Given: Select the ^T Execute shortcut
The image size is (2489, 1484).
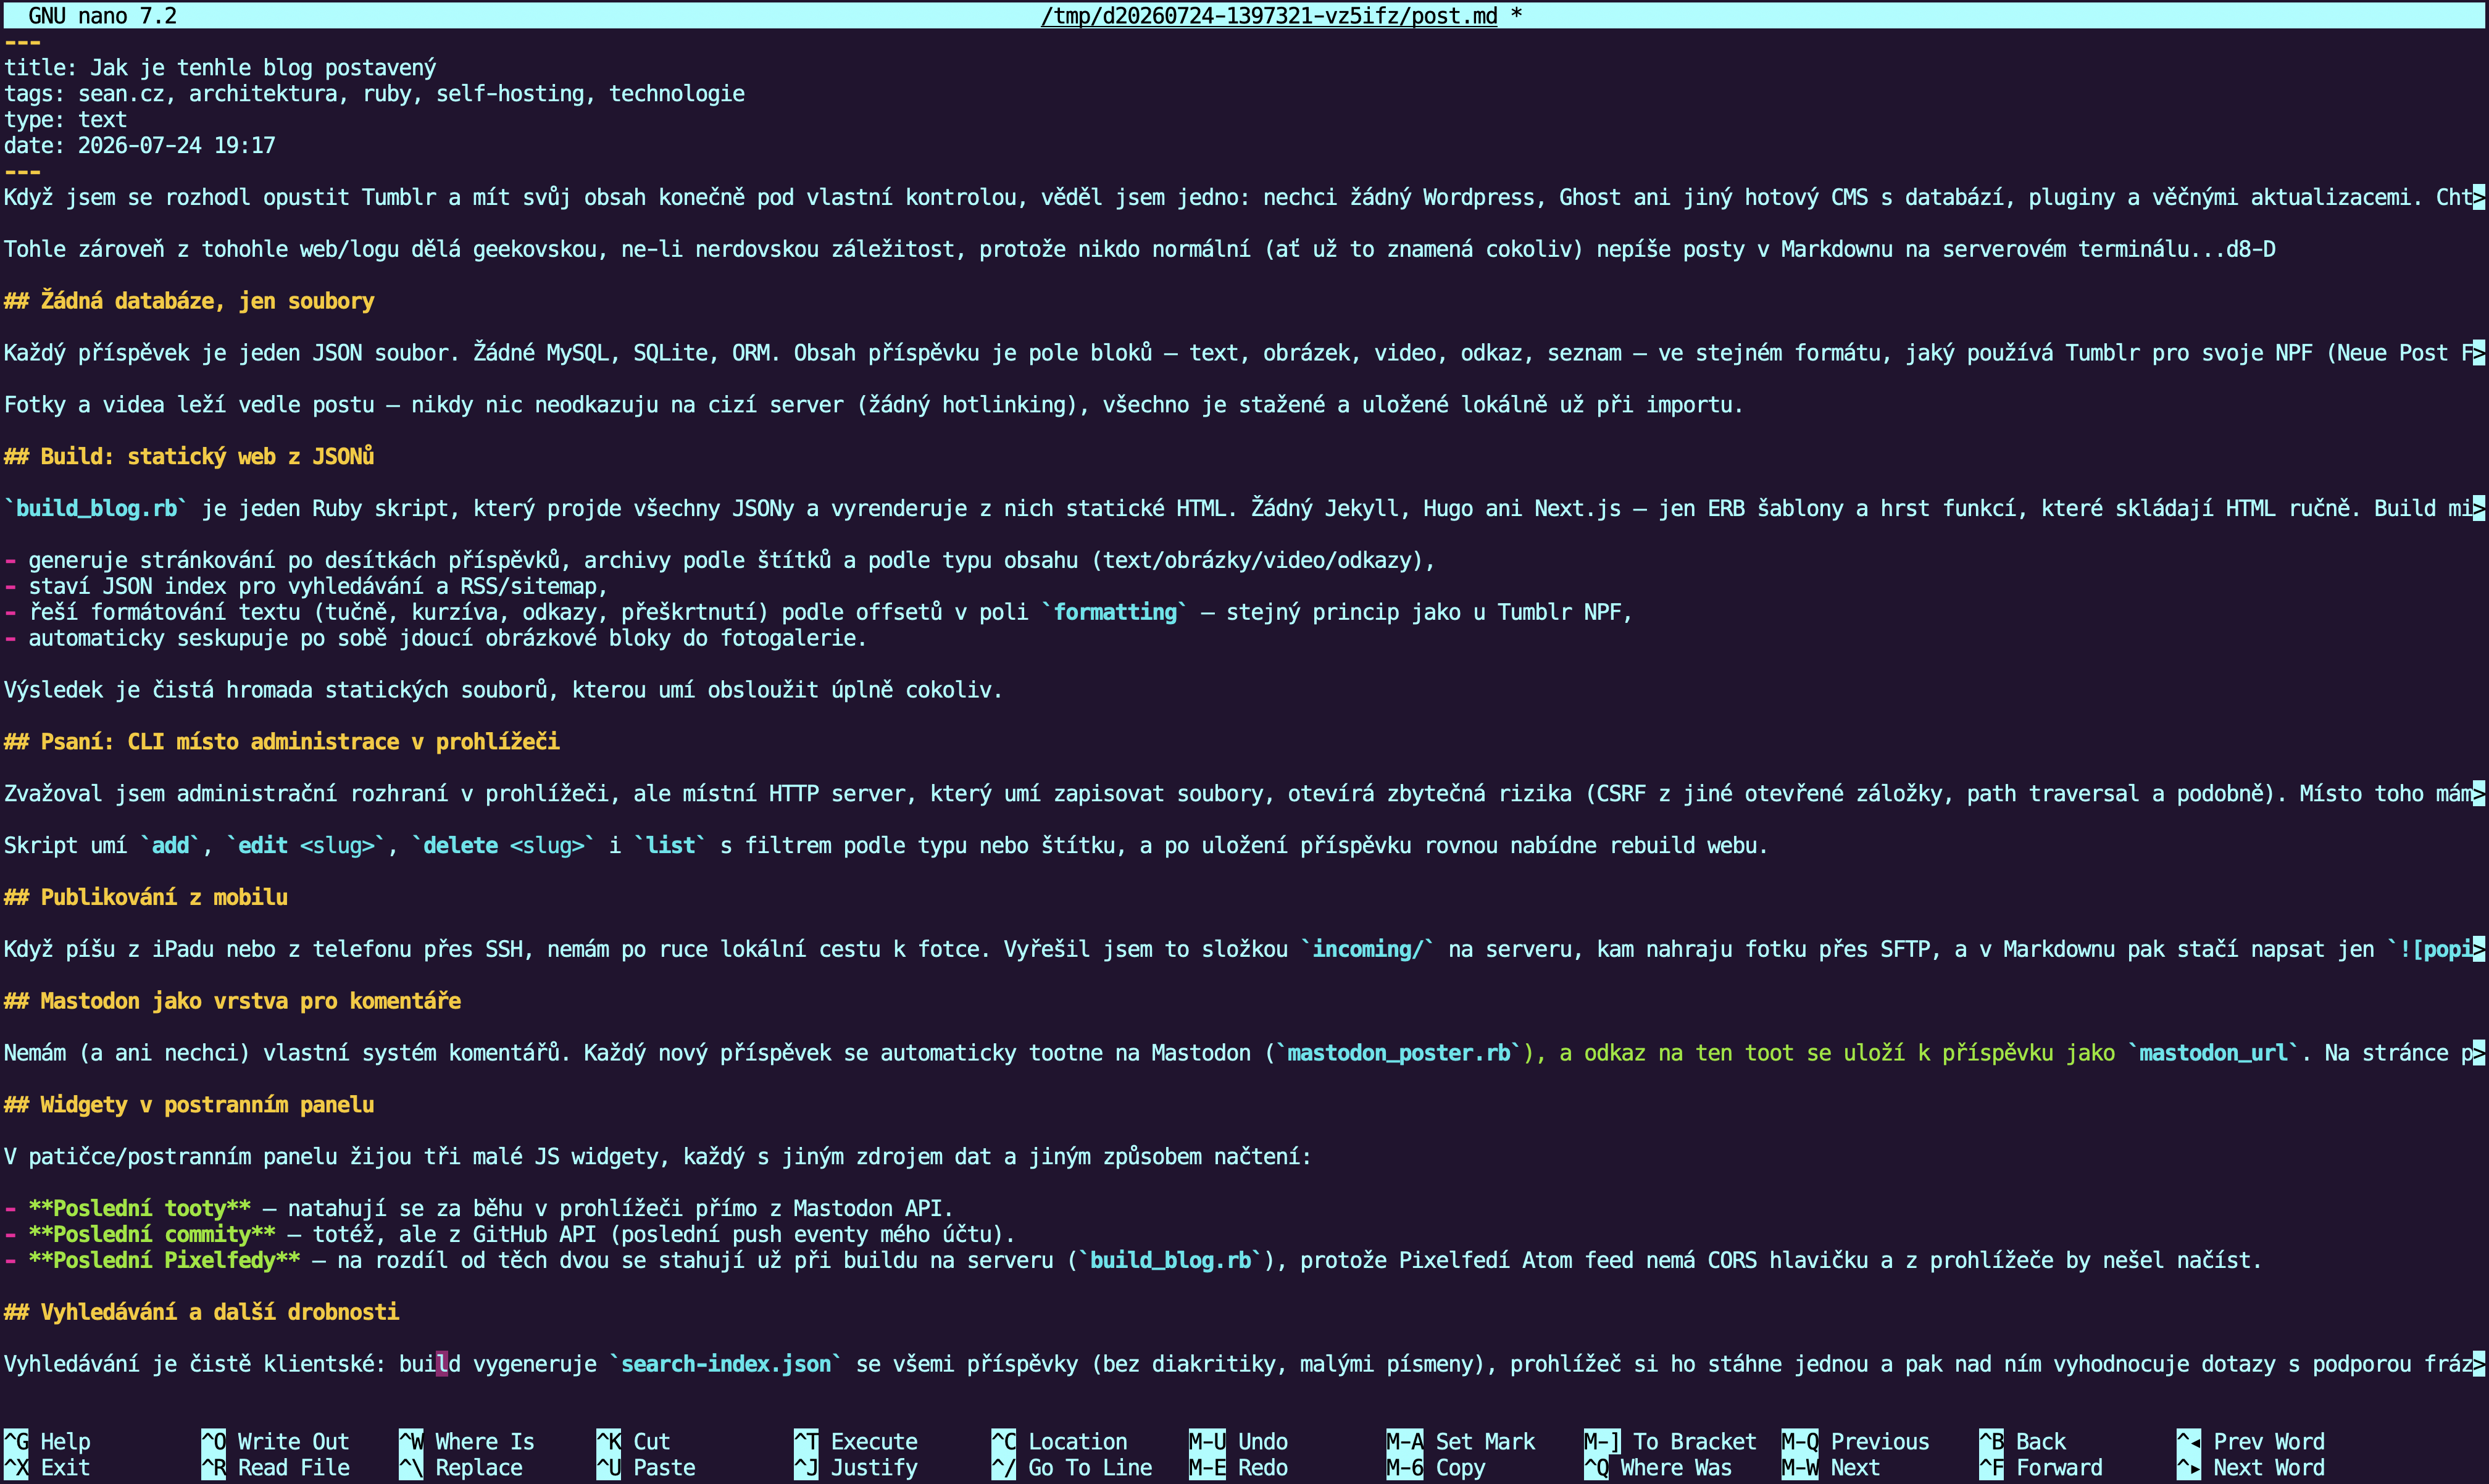Looking at the screenshot, I should tap(855, 1441).
